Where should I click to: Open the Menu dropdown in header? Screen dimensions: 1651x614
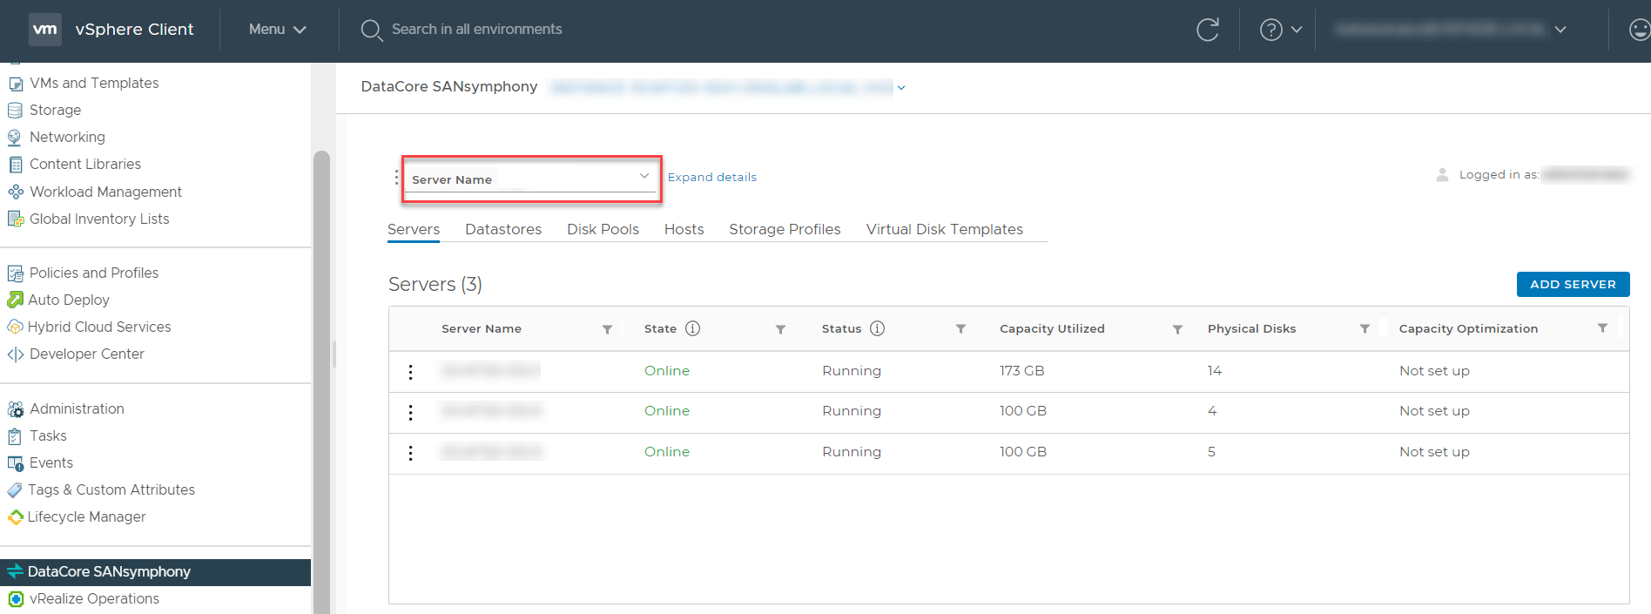pos(277,30)
